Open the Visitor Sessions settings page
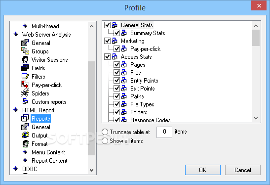 coord(49,60)
